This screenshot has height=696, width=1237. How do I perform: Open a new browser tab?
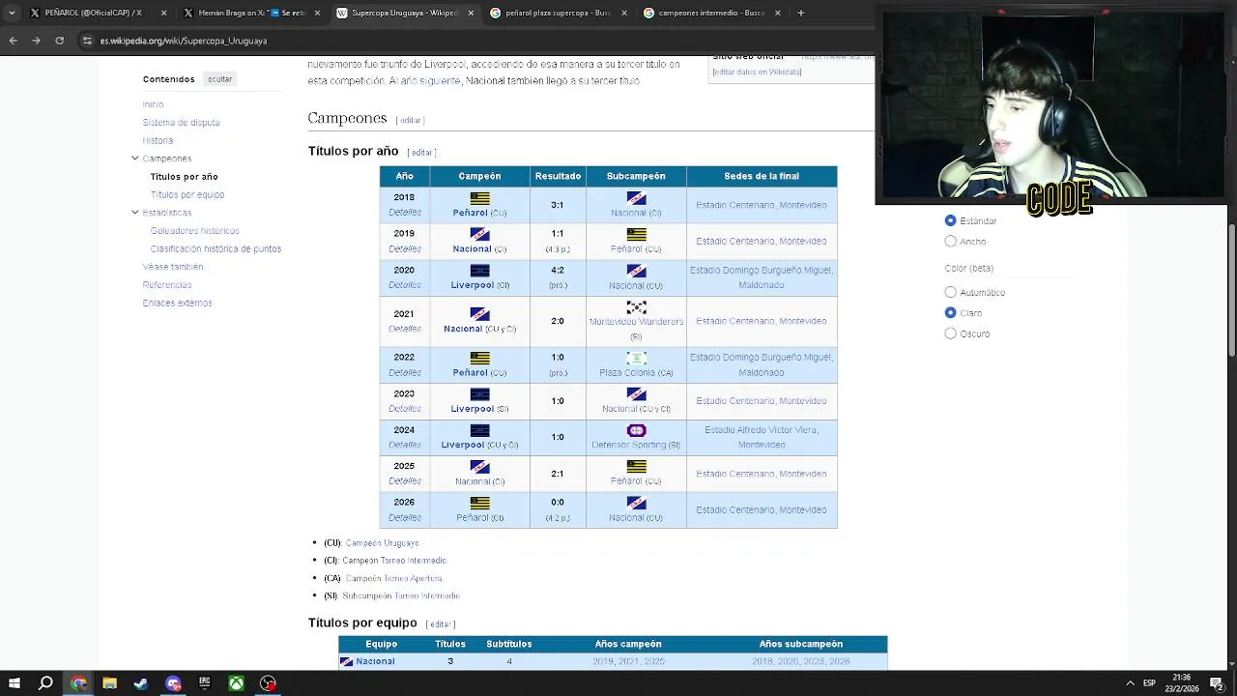tap(800, 13)
